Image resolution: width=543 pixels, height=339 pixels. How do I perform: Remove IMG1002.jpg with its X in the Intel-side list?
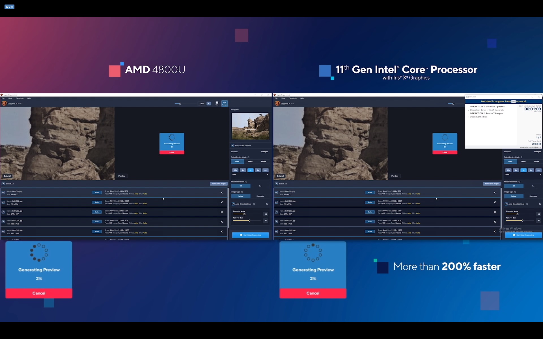(495, 202)
